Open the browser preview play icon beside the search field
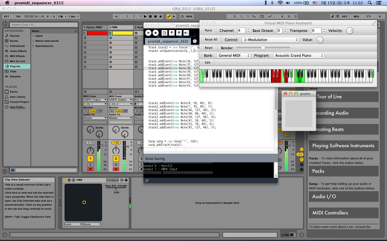387x241 pixels. tap(5, 24)
